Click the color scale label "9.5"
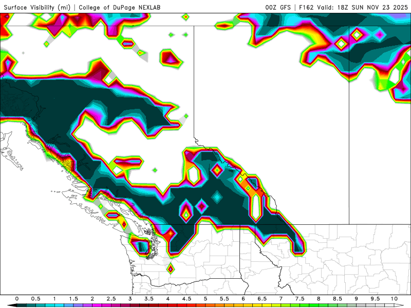The height and width of the screenshot is (308, 411). (x=376, y=299)
